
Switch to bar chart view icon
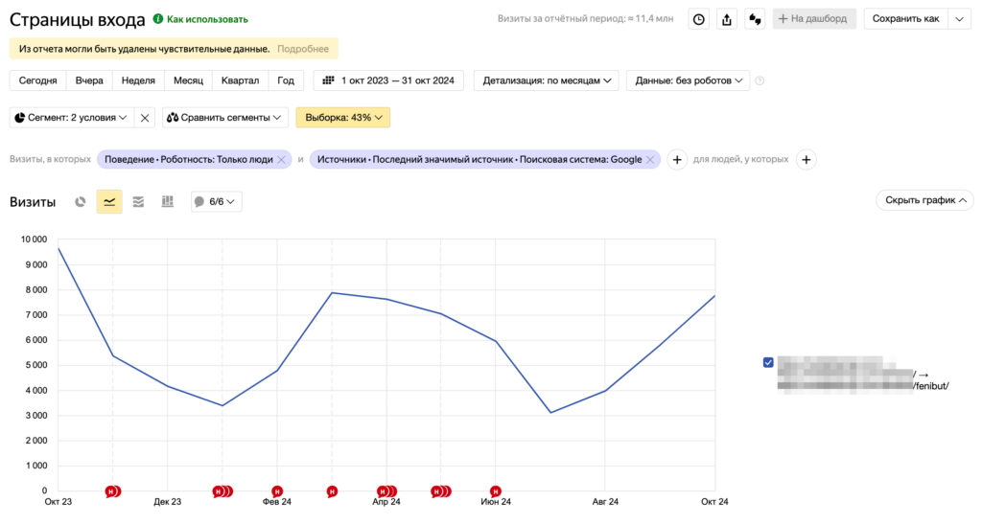[x=167, y=202]
